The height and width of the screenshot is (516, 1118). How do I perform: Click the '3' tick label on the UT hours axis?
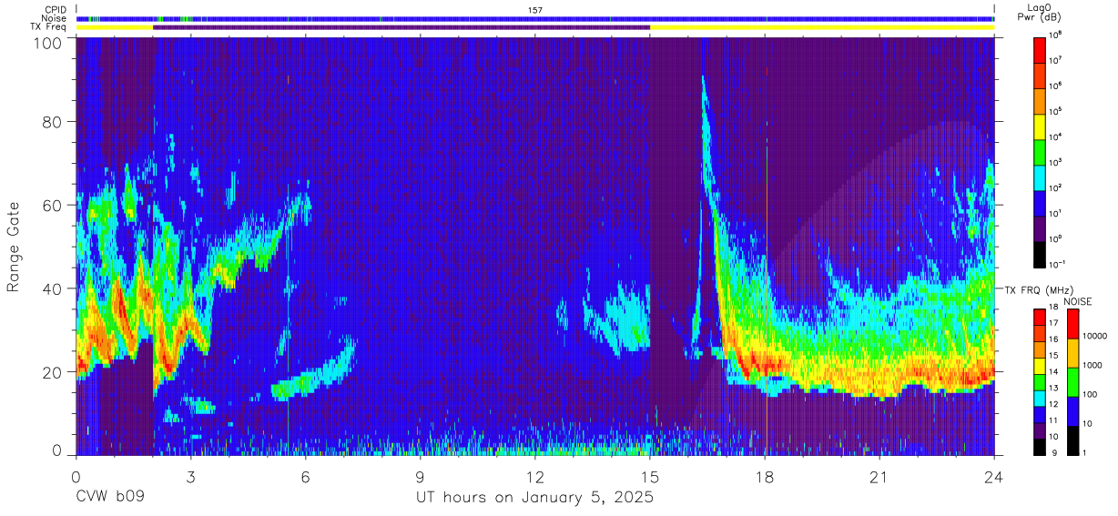pyautogui.click(x=191, y=476)
